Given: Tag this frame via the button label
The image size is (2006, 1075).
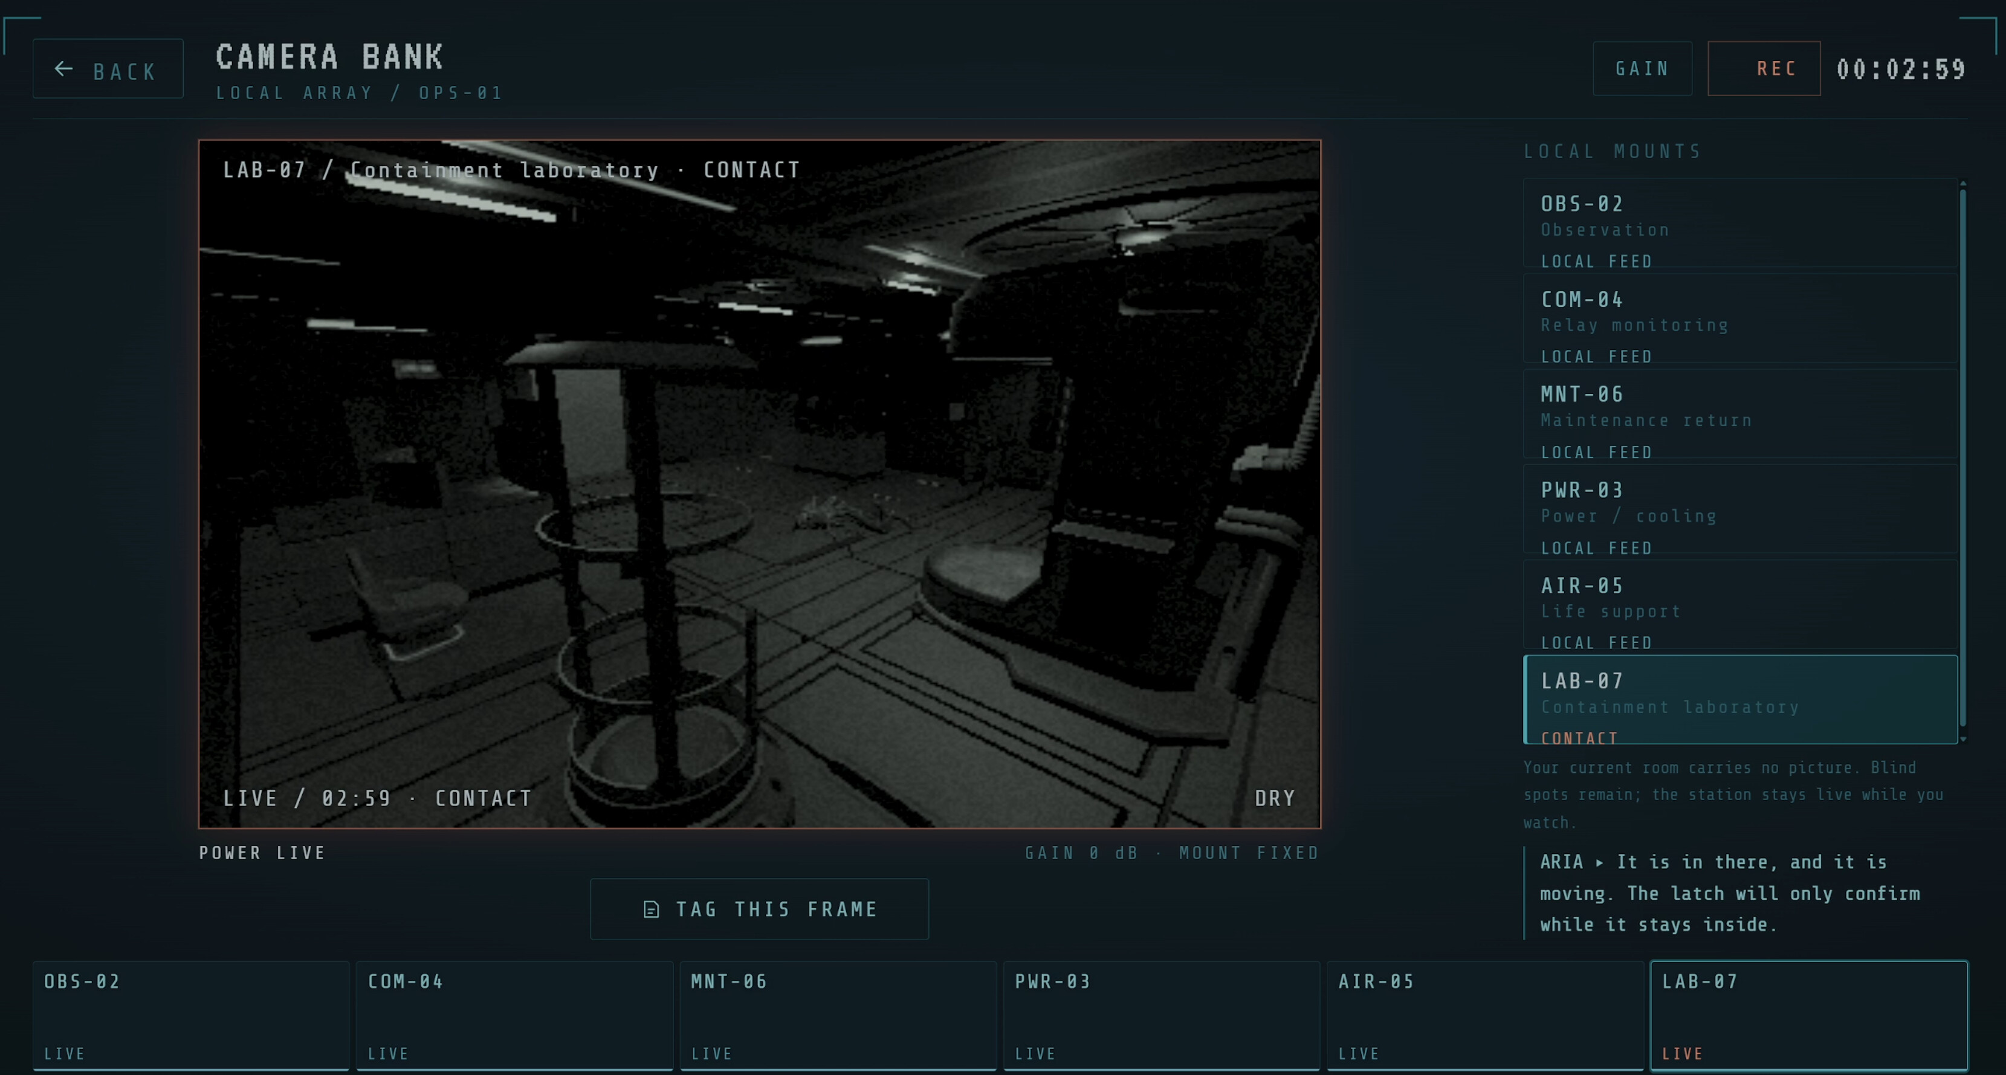Looking at the screenshot, I should coord(777,909).
